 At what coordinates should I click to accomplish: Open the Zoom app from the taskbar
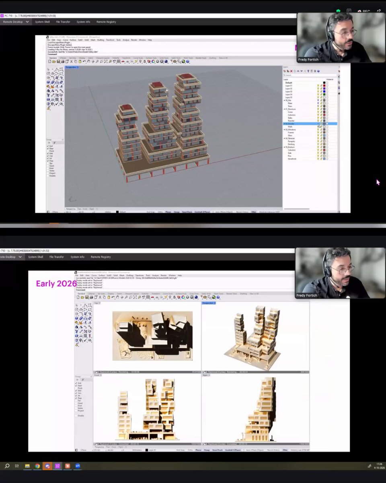pyautogui.click(x=78, y=466)
